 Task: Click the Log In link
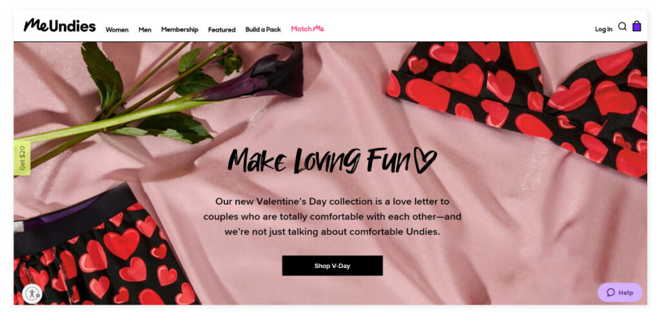603,30
